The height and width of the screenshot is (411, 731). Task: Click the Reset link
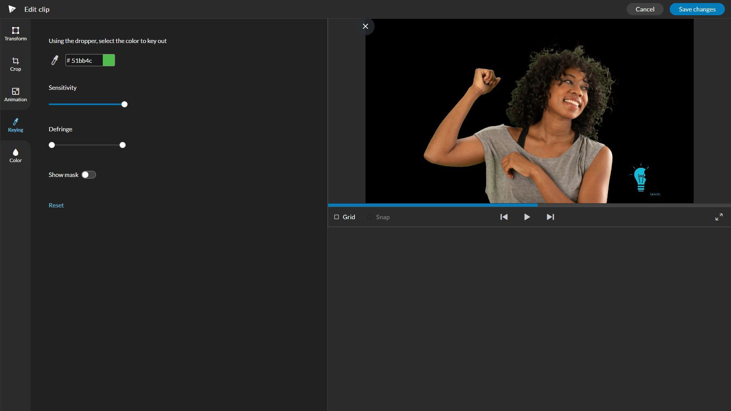(x=56, y=205)
